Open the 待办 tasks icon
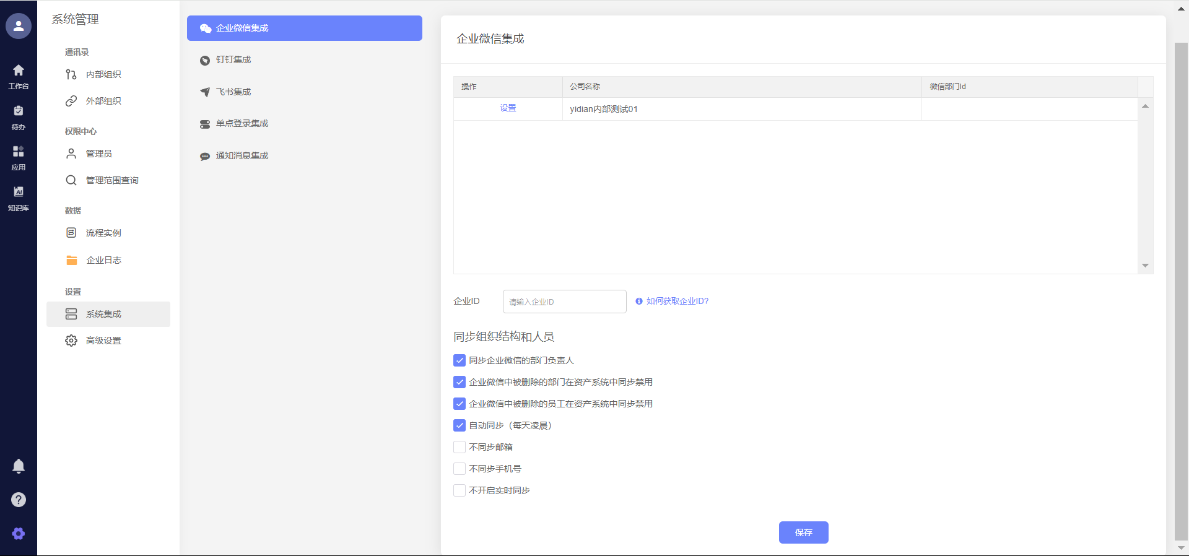 tap(19, 117)
